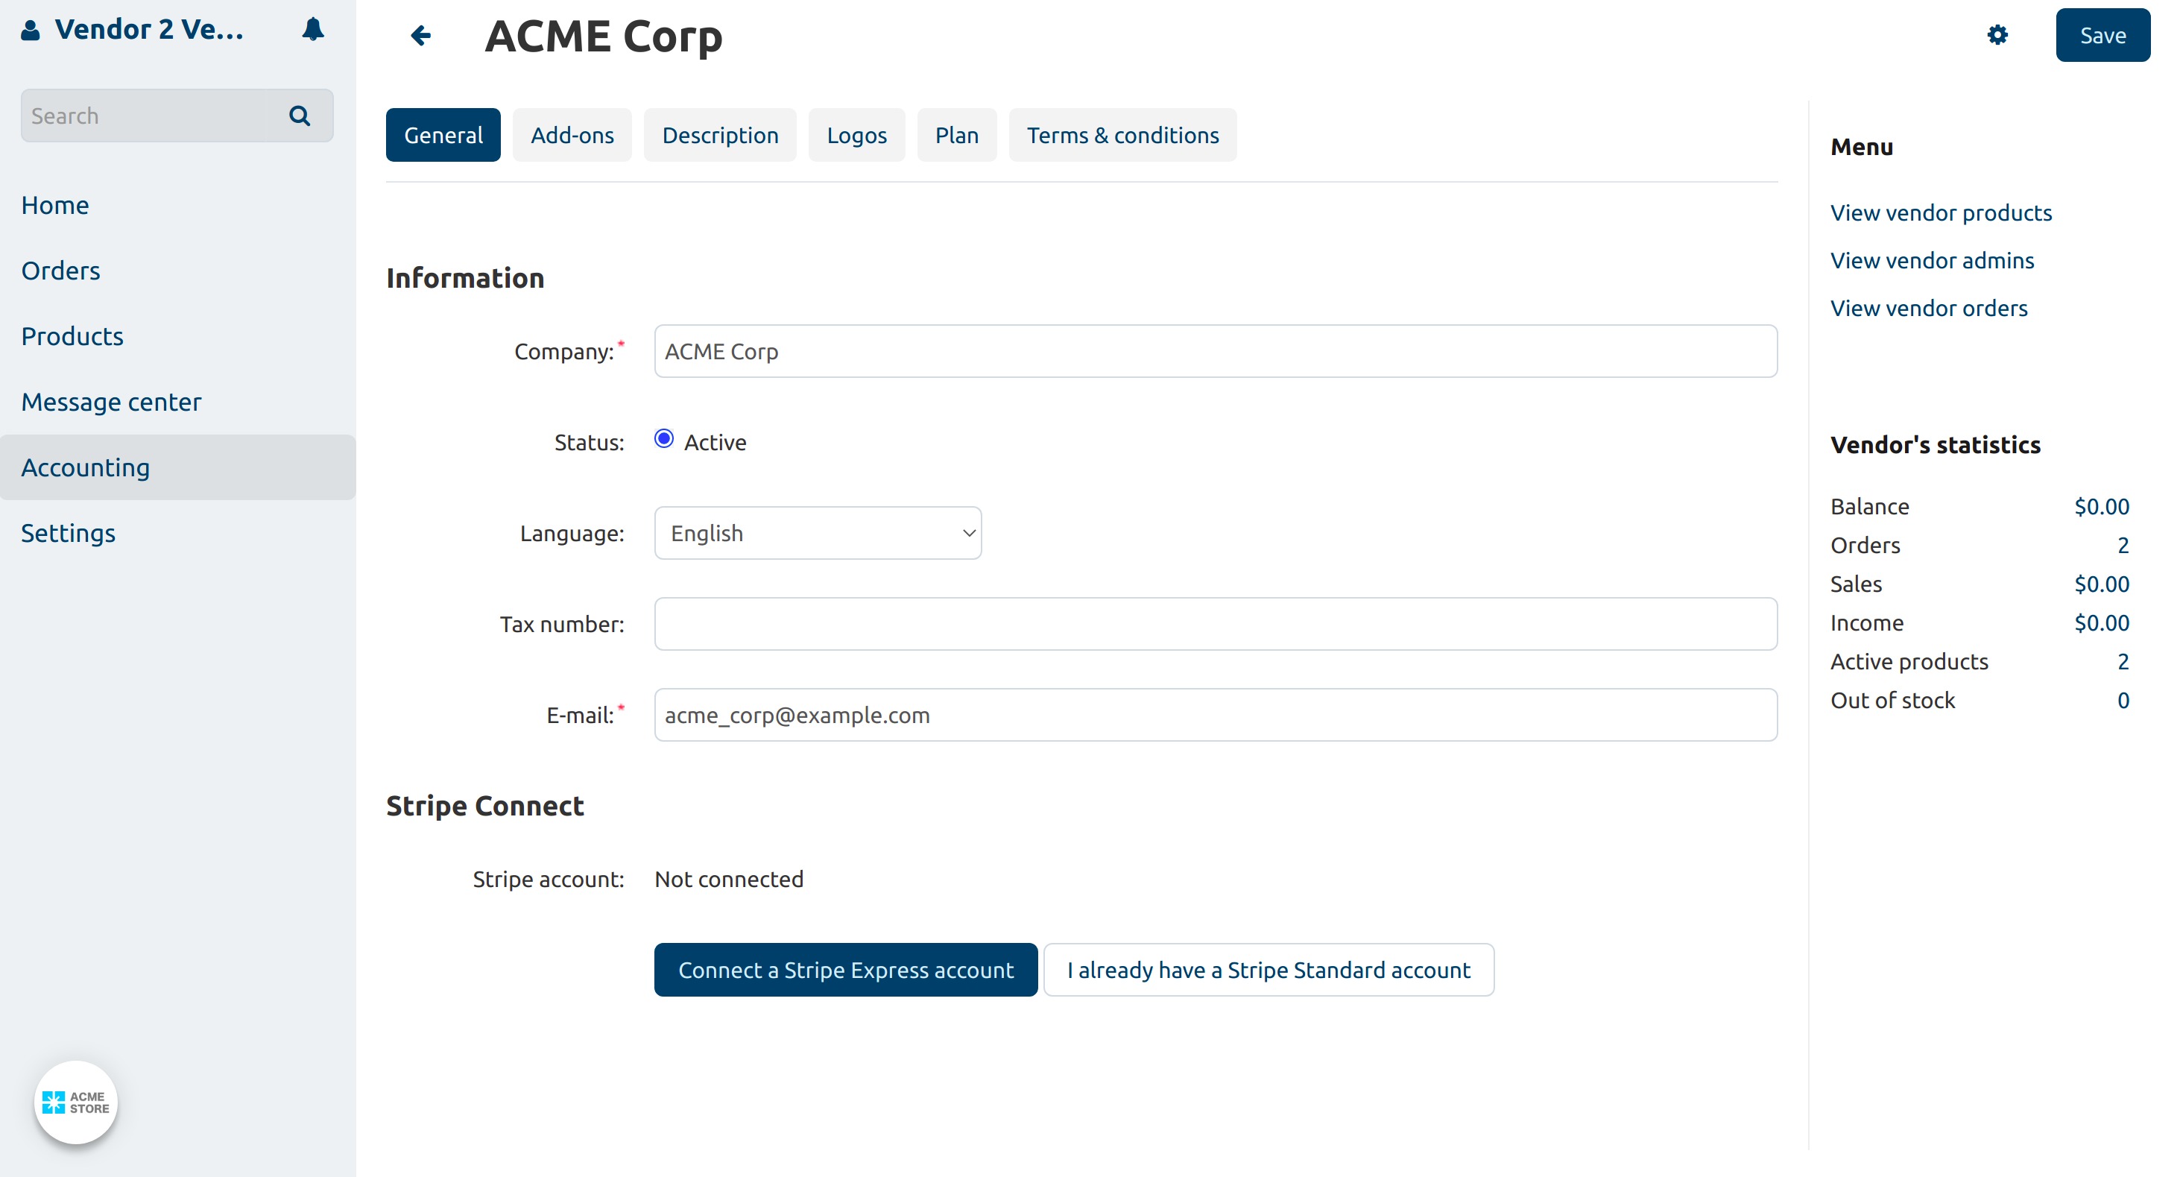Click the user profile icon

(x=31, y=31)
